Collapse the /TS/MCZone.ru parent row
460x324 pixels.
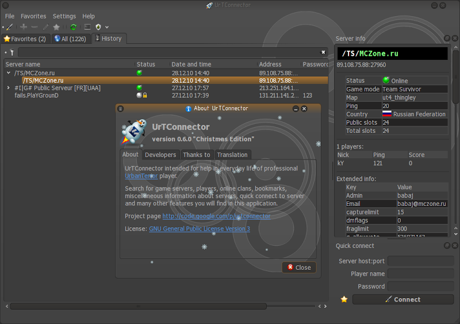(9, 73)
